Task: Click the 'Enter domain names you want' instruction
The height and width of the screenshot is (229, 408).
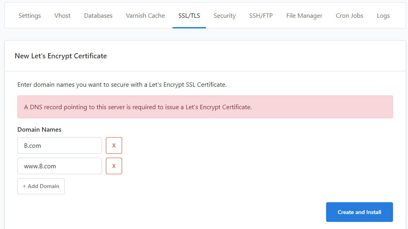Action: click(x=122, y=85)
